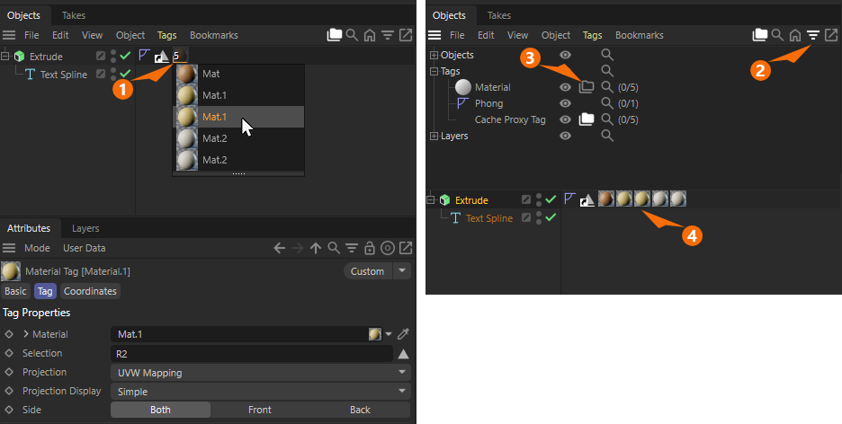Open left Objects manager in new window icon

tap(406, 35)
